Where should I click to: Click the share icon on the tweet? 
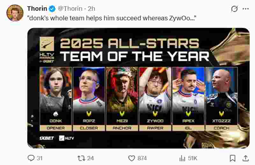(x=246, y=158)
